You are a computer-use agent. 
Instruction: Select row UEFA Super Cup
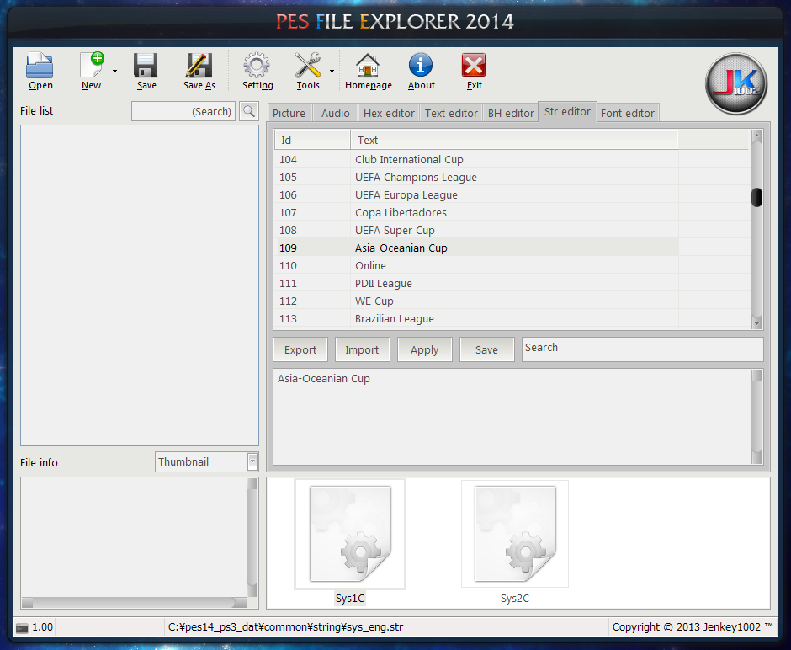pyautogui.click(x=476, y=230)
